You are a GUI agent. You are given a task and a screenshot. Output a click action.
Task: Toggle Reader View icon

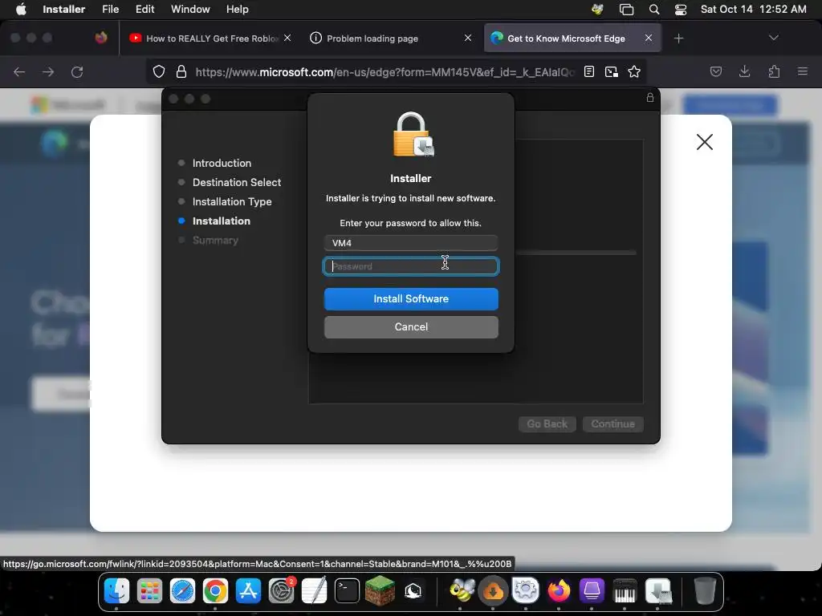[x=589, y=71]
